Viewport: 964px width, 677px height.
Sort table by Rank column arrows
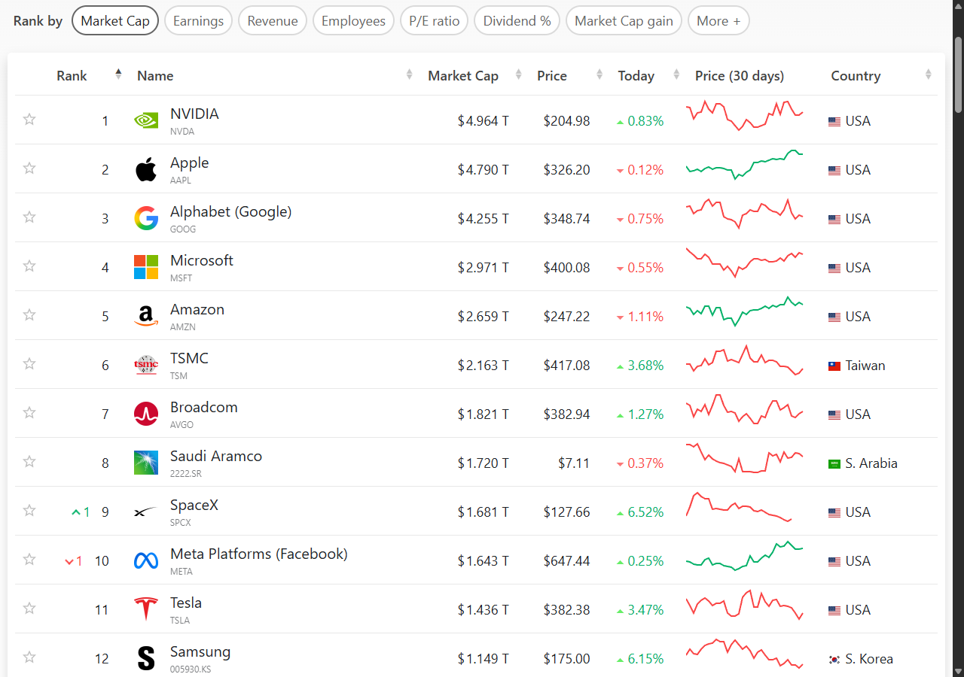[x=118, y=74]
